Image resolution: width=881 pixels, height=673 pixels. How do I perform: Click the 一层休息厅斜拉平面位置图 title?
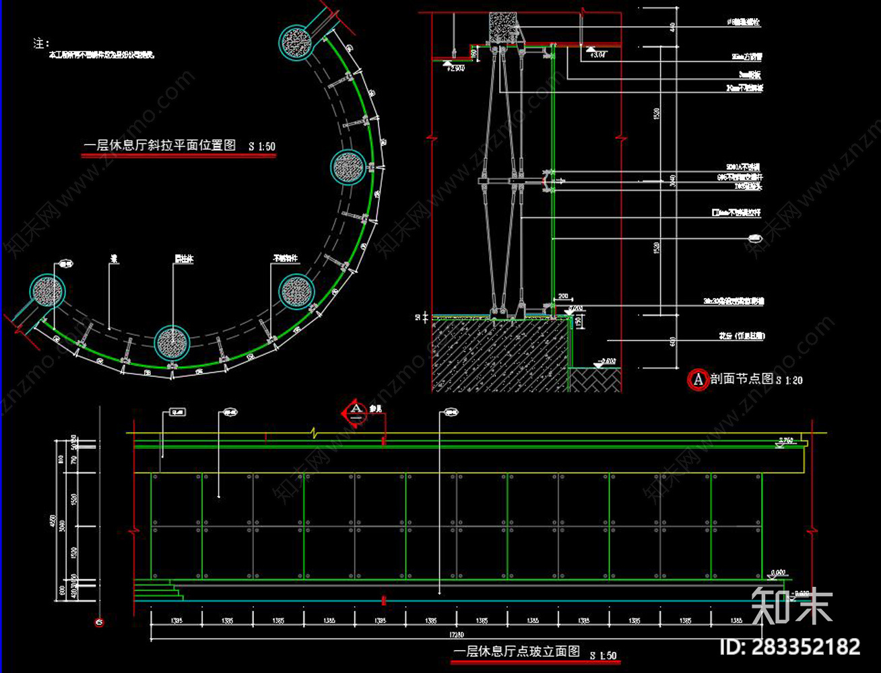pyautogui.click(x=160, y=145)
